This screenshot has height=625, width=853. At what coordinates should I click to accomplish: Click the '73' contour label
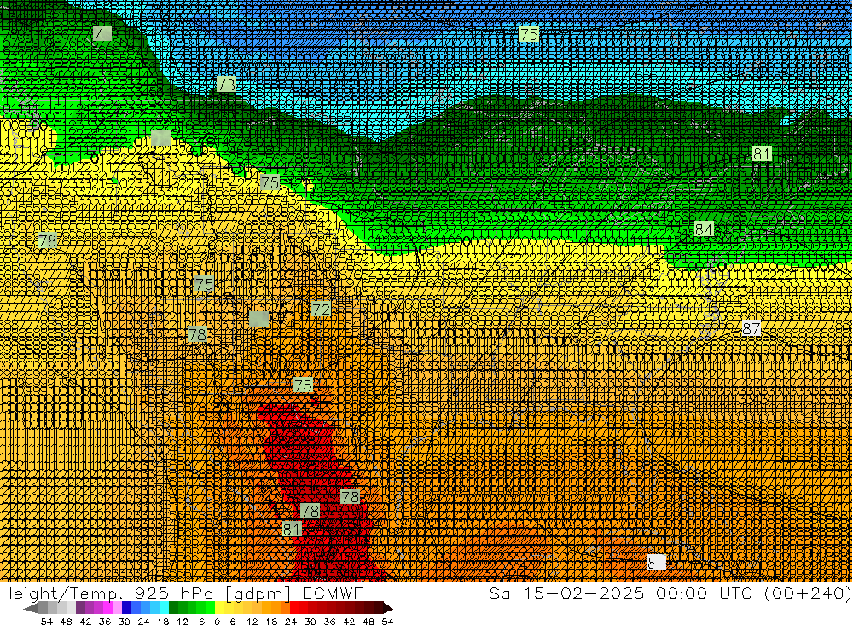click(227, 84)
